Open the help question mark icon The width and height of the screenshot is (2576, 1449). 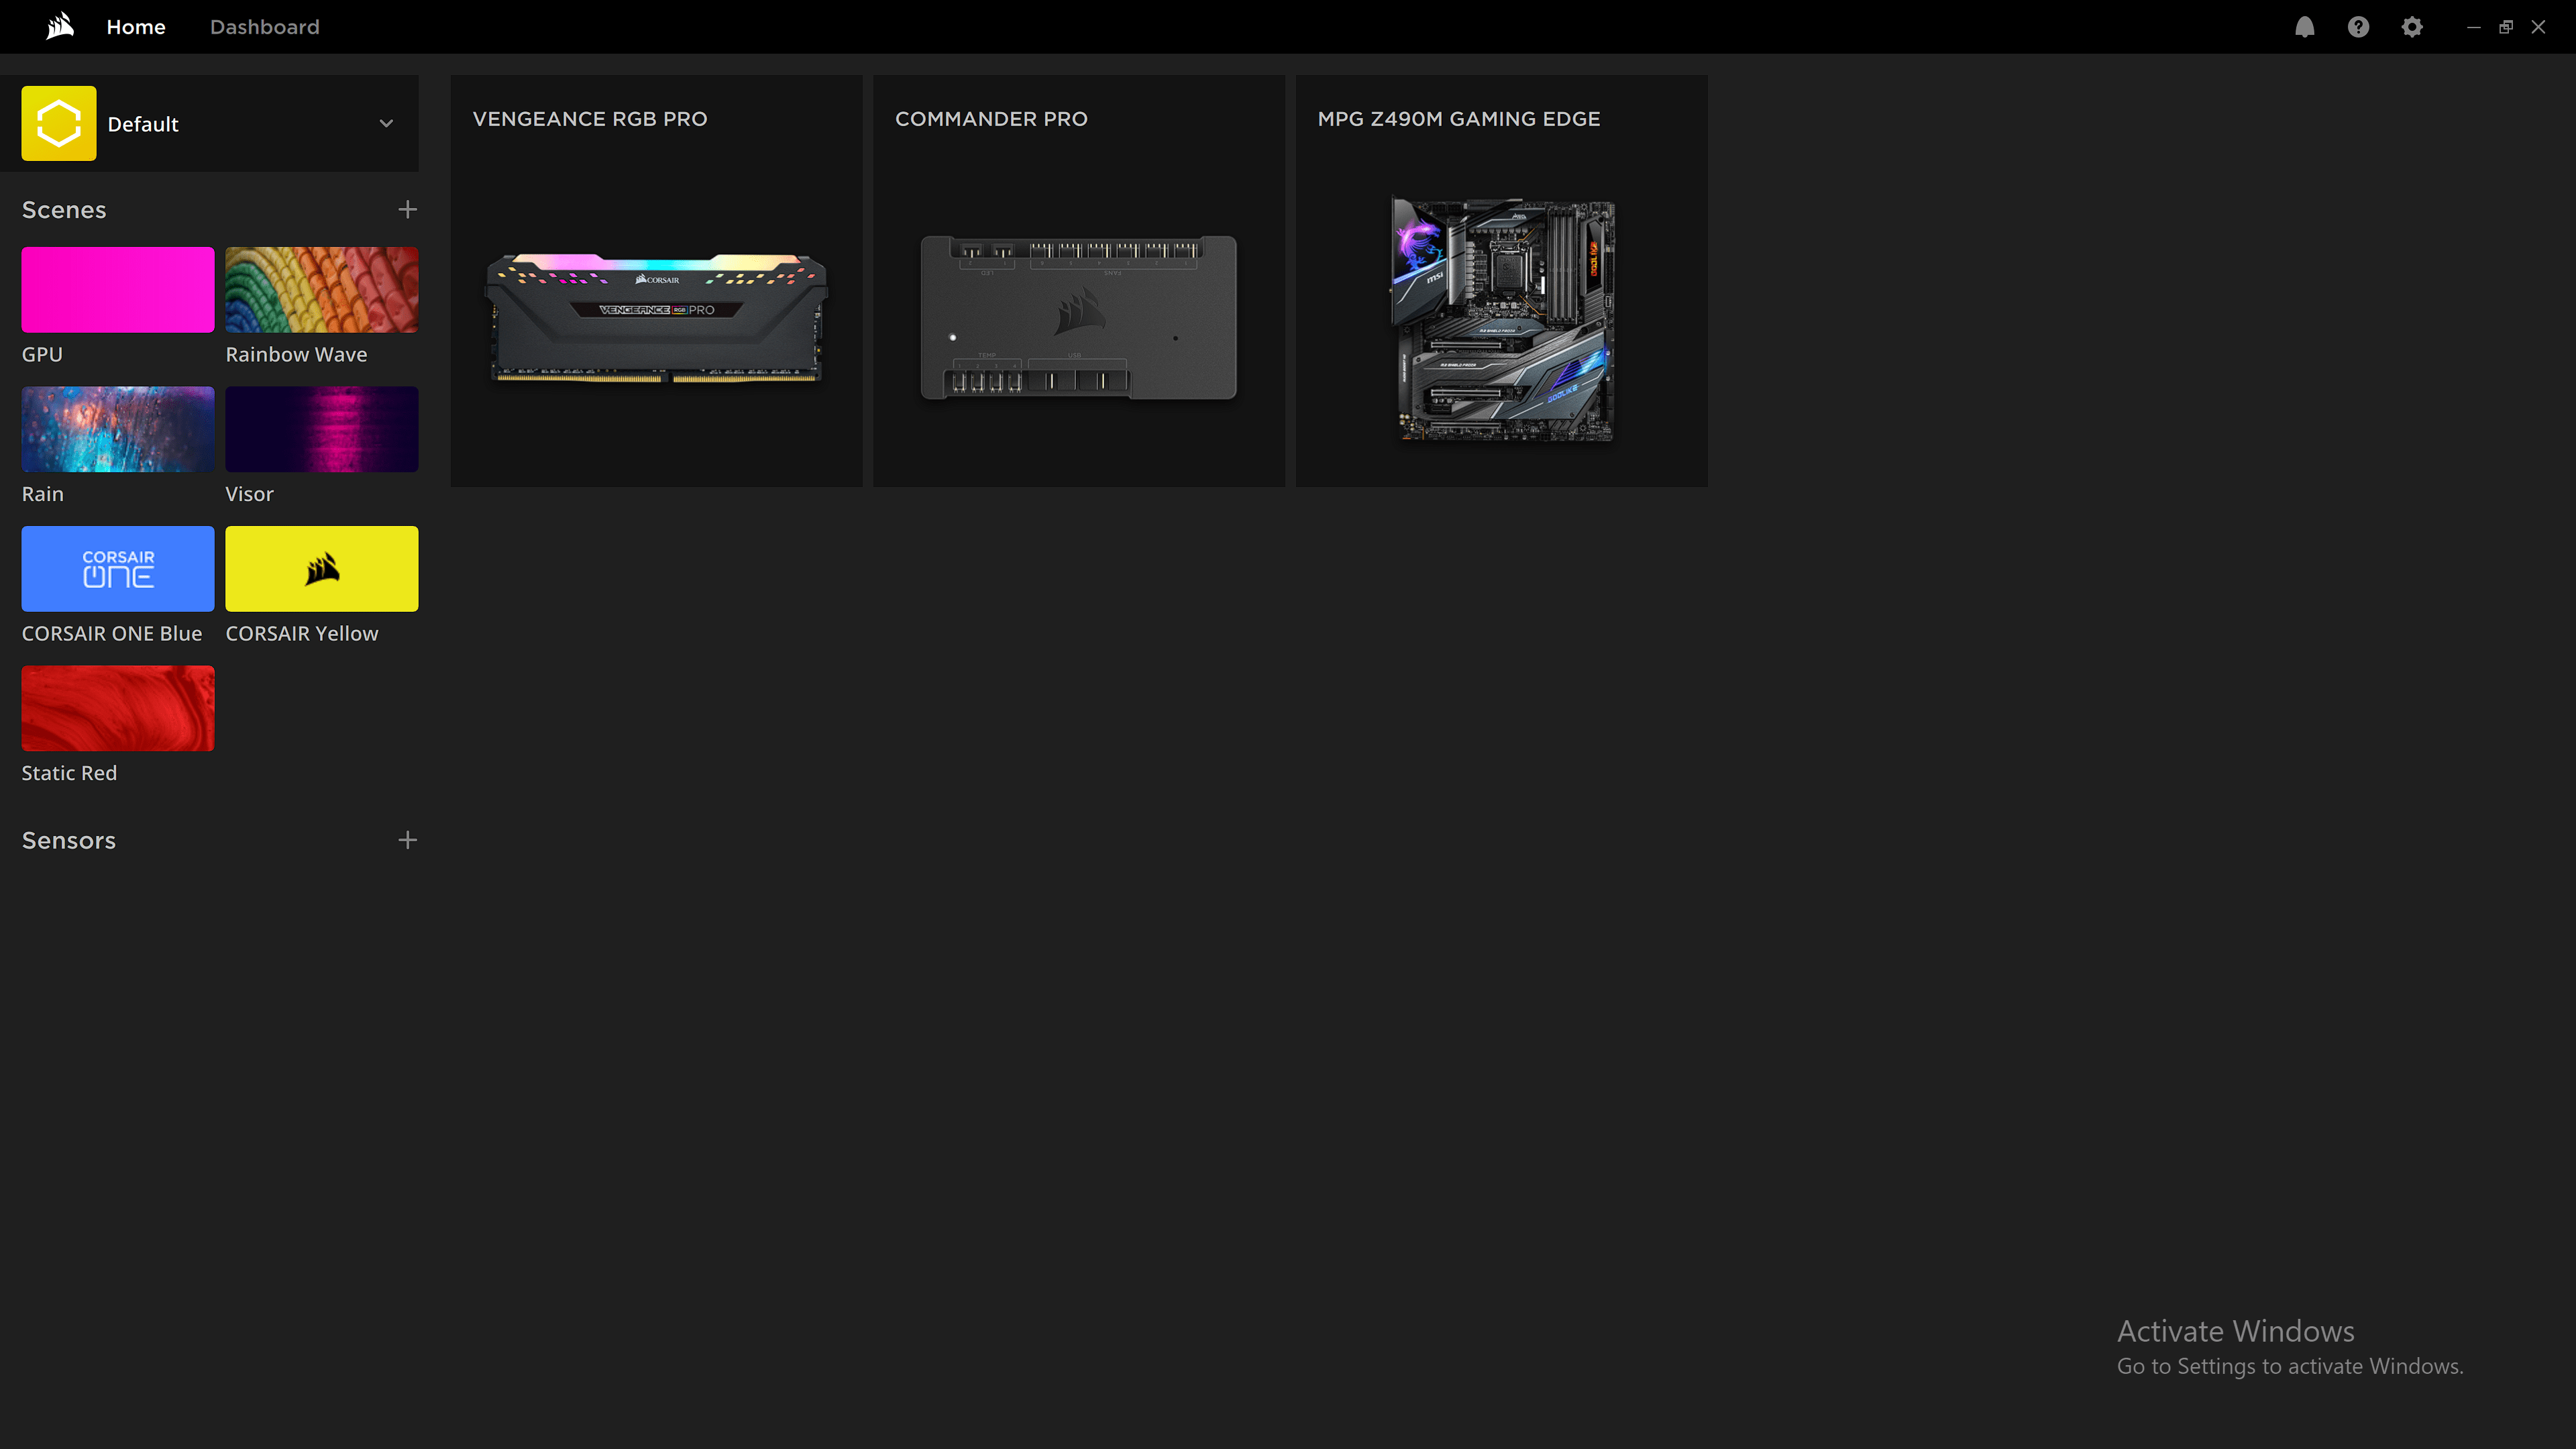(x=2358, y=26)
